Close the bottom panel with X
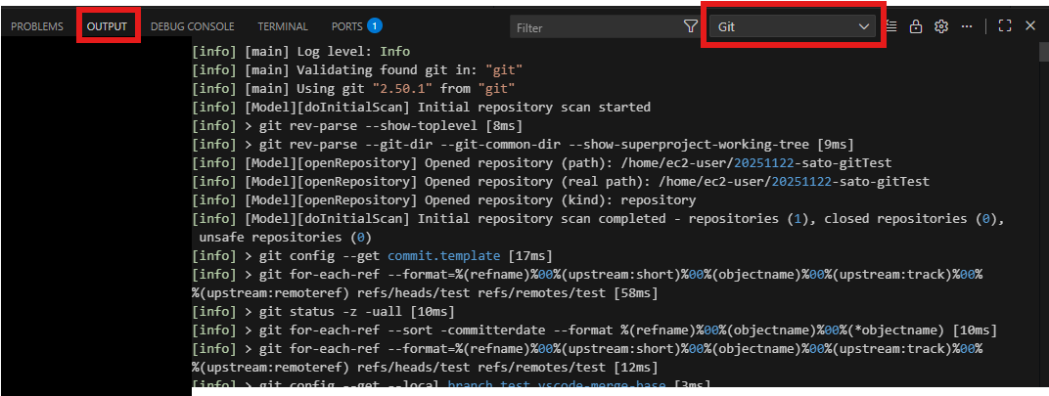 [1029, 26]
